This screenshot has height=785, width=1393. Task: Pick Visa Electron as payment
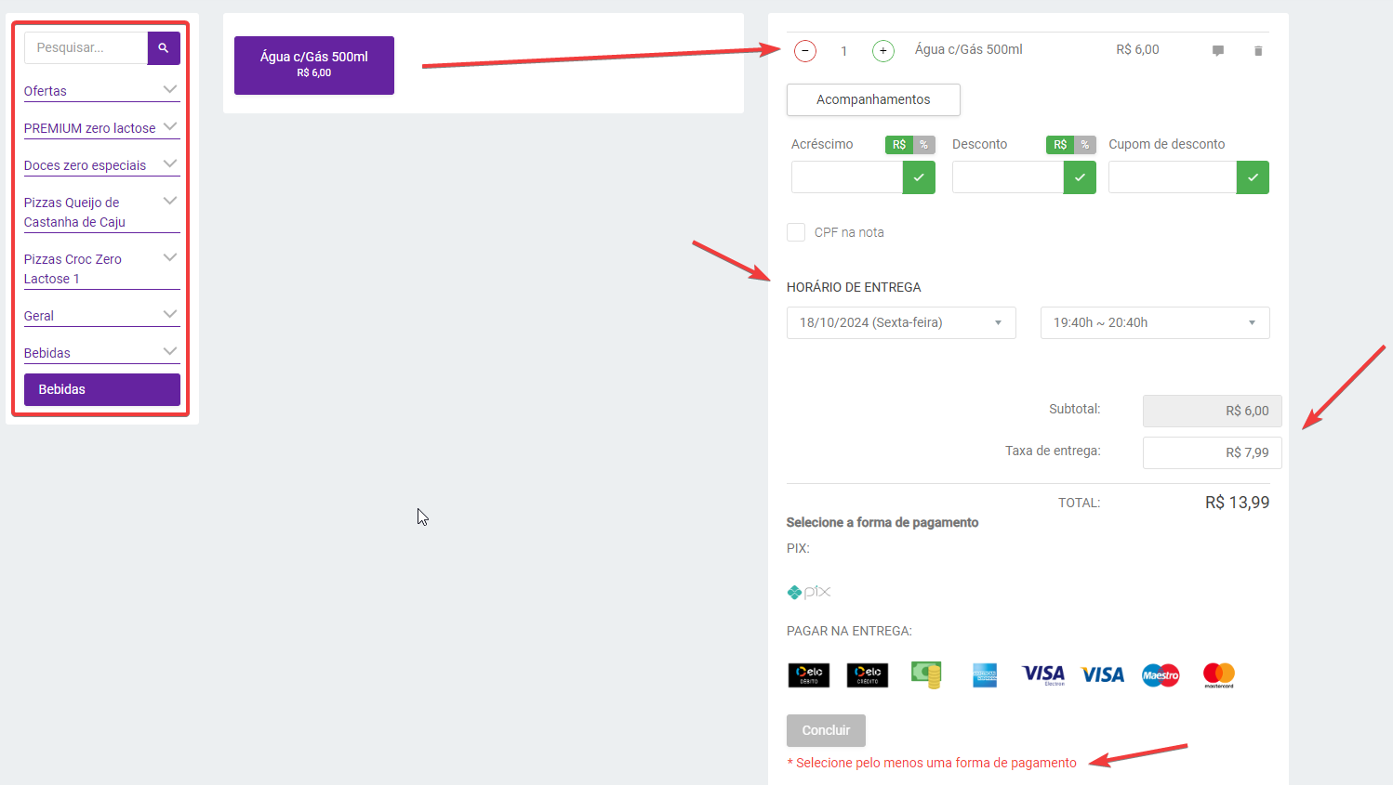(1043, 674)
